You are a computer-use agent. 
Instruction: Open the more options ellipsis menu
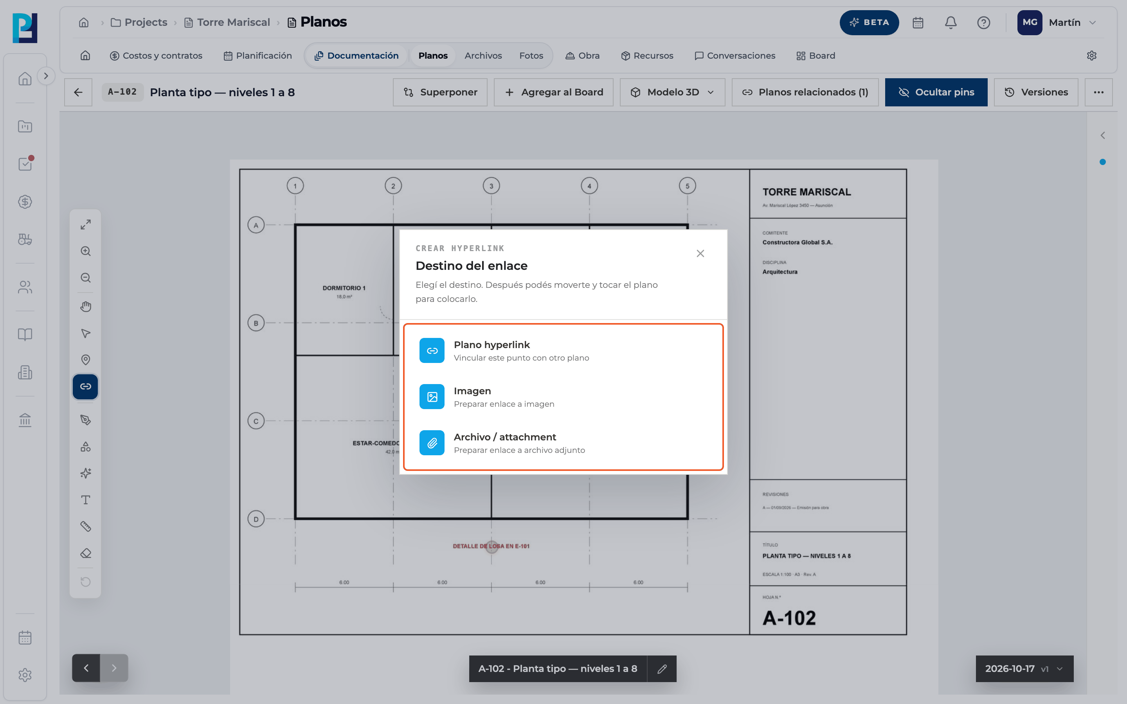point(1098,92)
